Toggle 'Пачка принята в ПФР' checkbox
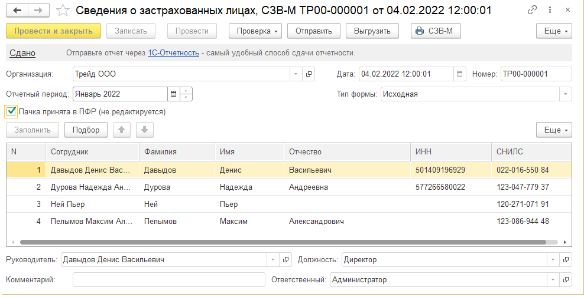The image size is (584, 297). click(x=11, y=111)
